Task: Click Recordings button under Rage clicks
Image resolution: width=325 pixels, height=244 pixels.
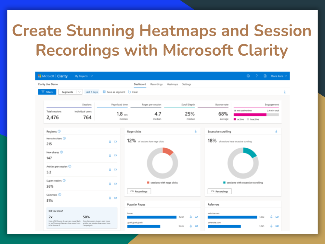Action: 139,191
